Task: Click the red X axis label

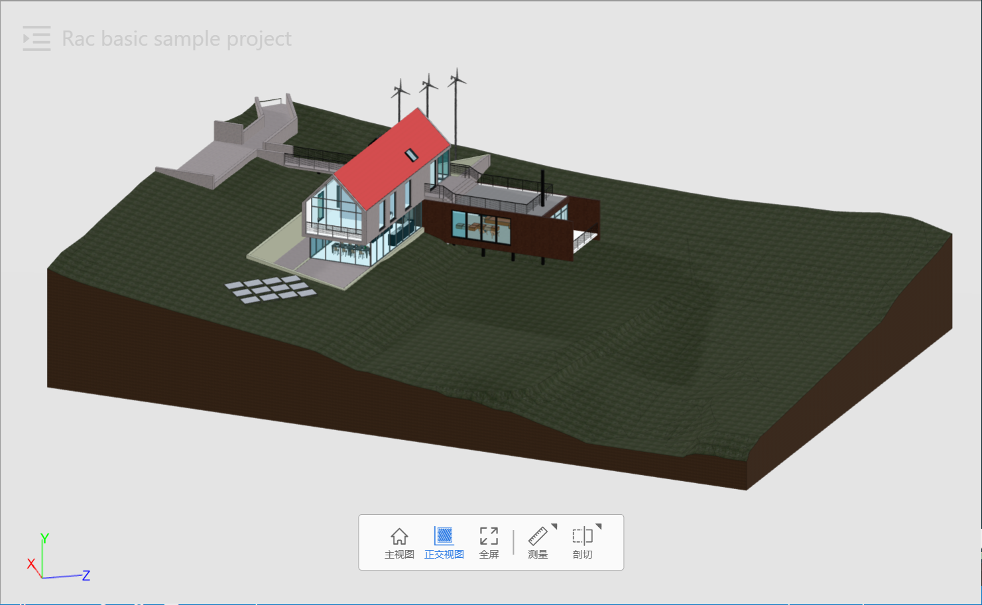Action: tap(31, 564)
